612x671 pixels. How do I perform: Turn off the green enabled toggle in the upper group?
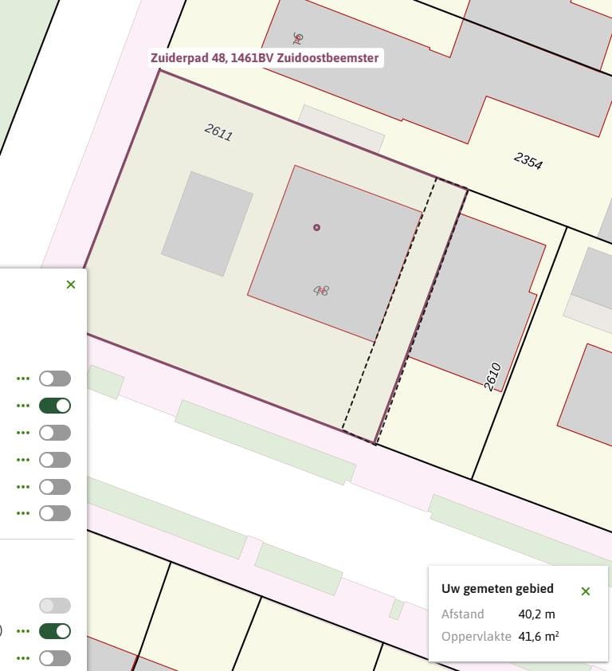pos(55,406)
